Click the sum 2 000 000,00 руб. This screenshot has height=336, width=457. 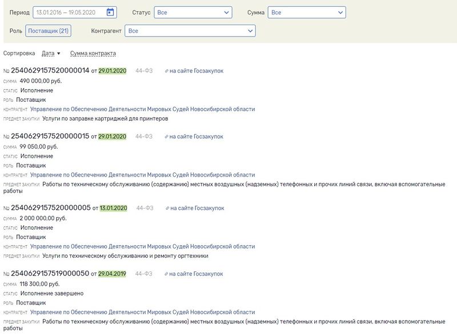click(43, 218)
